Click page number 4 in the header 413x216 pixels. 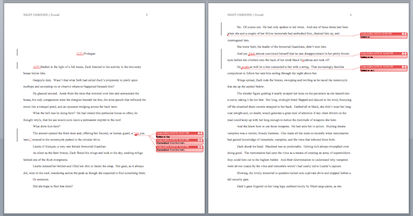[350, 15]
